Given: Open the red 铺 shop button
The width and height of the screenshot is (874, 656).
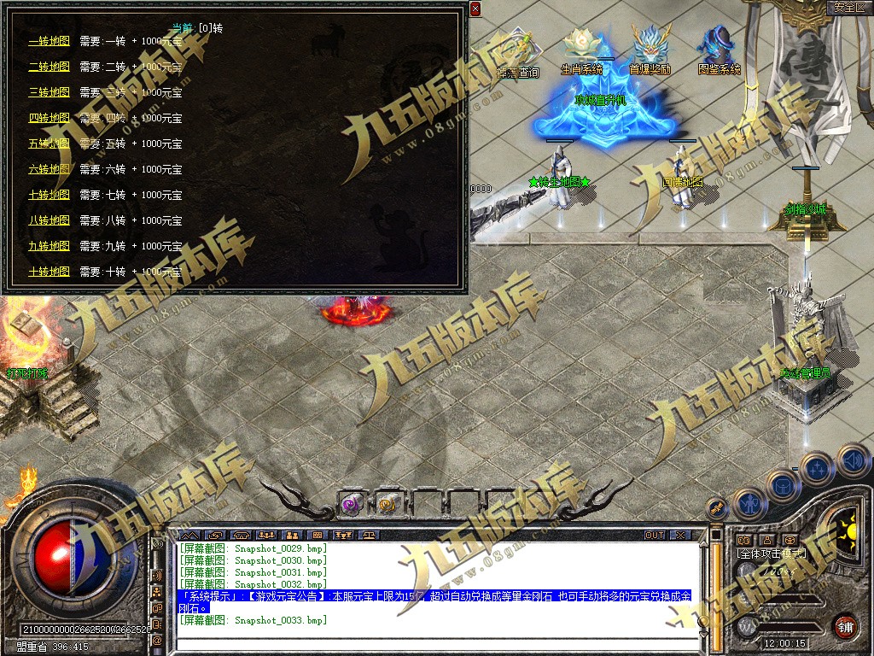Looking at the screenshot, I should pos(846,626).
